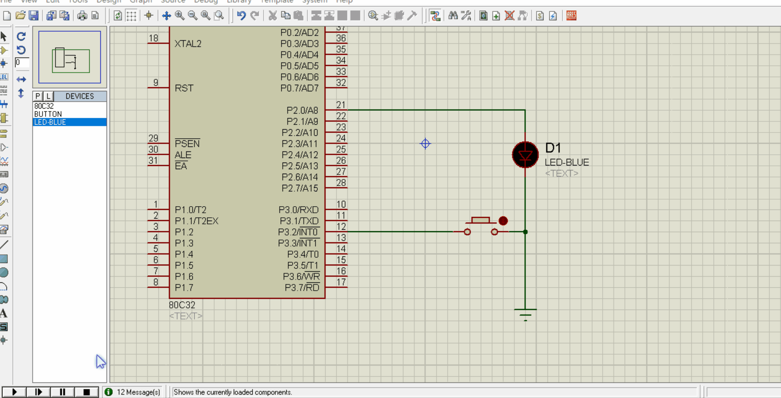Open the ARES PCB layout icon
781x398 pixels.
coord(571,16)
